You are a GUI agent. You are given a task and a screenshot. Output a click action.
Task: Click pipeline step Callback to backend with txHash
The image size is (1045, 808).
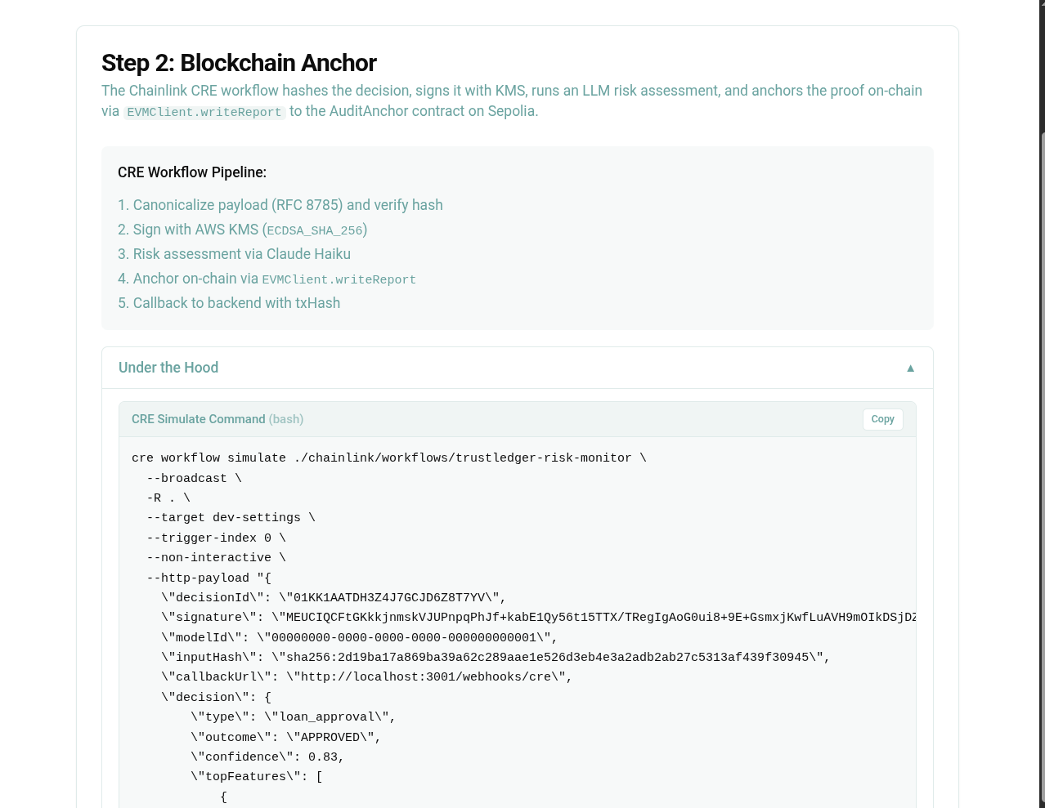[229, 303]
